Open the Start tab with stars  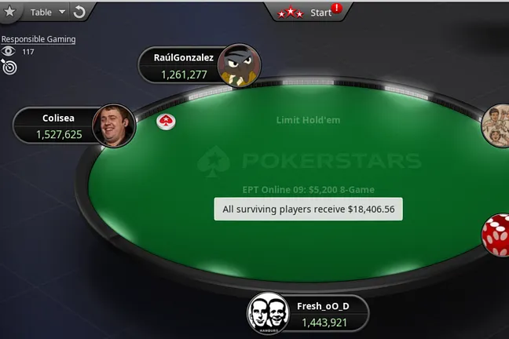(x=308, y=13)
